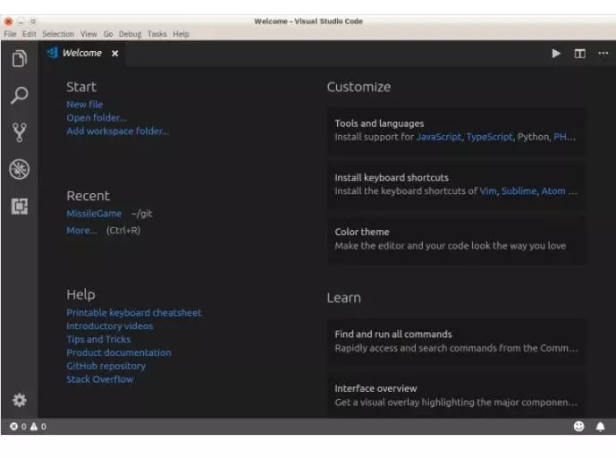
Task: Open the recent MissileGame project
Action: coord(94,214)
